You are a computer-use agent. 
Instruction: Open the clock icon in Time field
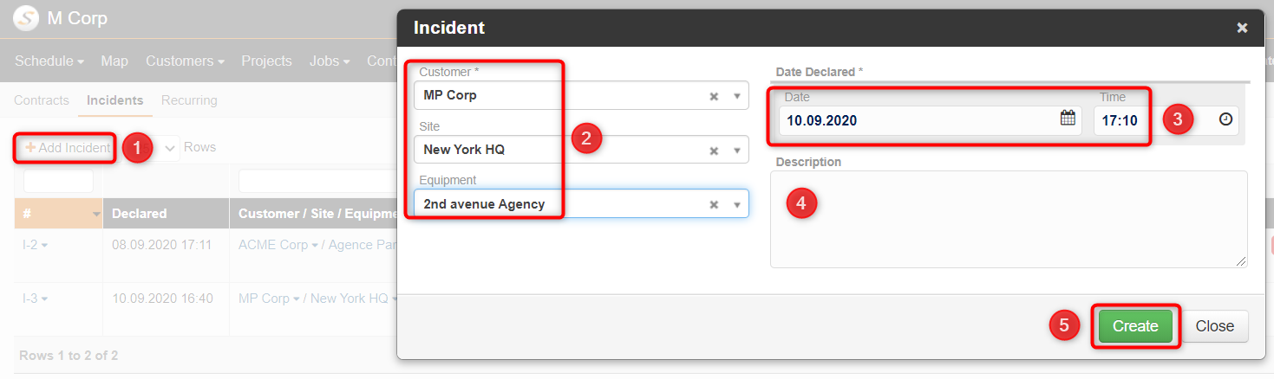click(1225, 119)
